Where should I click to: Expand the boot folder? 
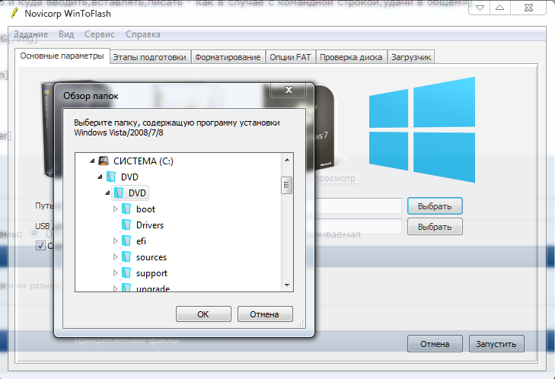click(116, 209)
